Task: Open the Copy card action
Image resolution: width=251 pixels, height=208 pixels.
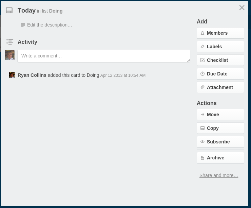Action: 220,128
